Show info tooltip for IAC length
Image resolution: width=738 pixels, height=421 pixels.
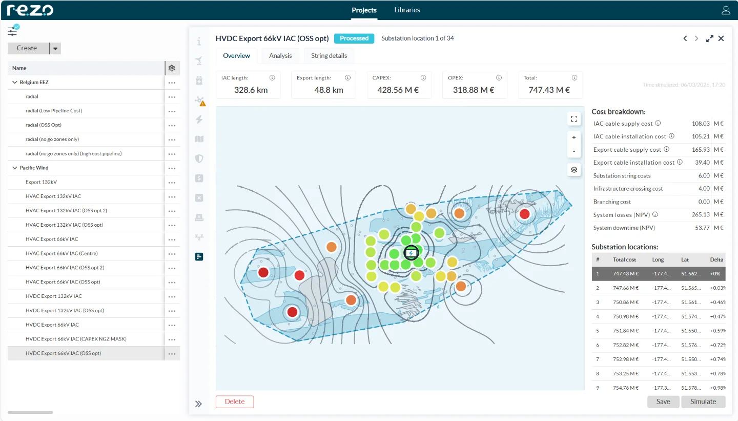[272, 78]
